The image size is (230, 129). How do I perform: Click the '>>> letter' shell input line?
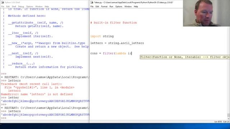(x=10, y=98)
